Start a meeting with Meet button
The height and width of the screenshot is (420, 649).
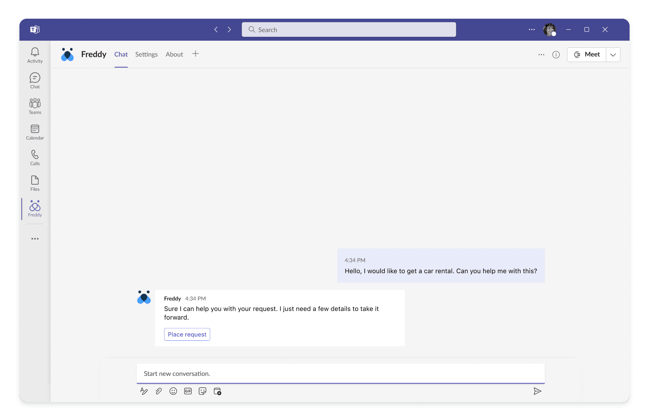(x=587, y=55)
